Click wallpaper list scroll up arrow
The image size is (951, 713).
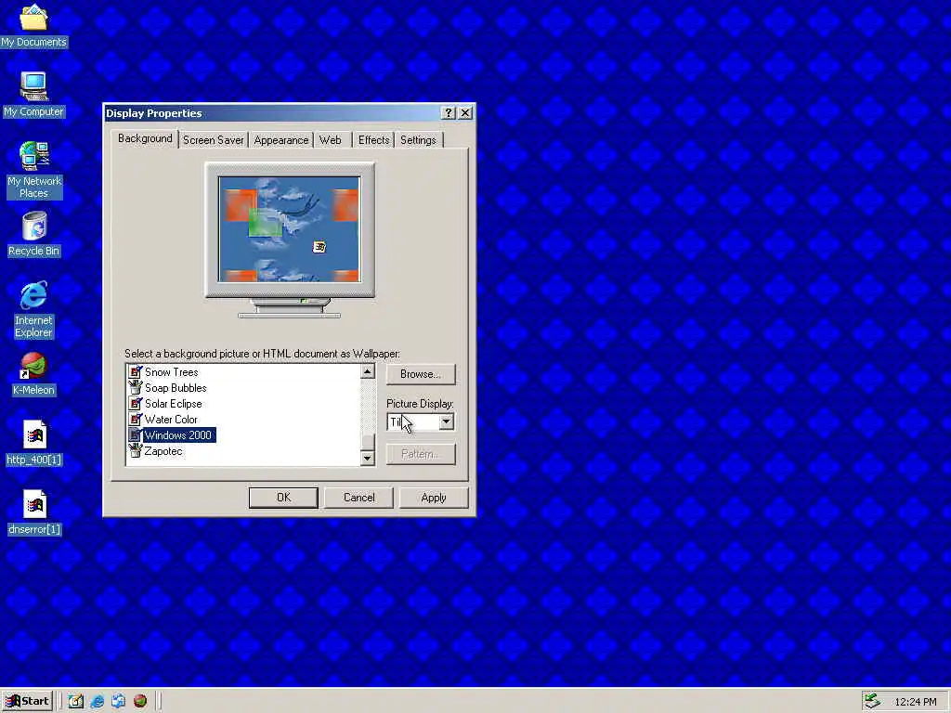pos(367,371)
